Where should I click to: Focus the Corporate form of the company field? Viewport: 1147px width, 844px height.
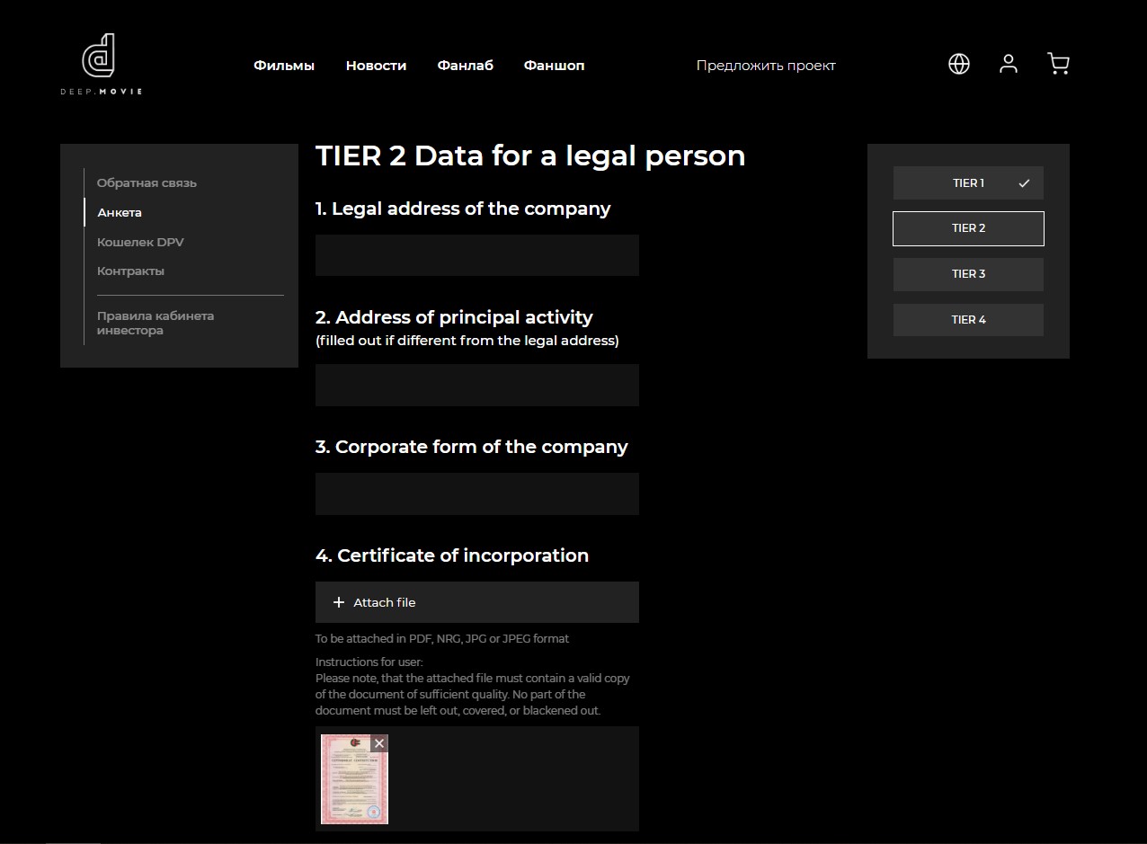pyautogui.click(x=476, y=493)
